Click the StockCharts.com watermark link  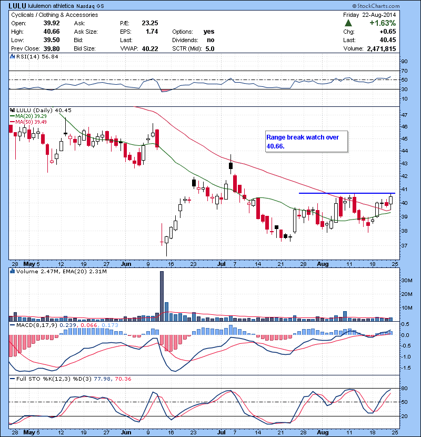tap(376, 6)
